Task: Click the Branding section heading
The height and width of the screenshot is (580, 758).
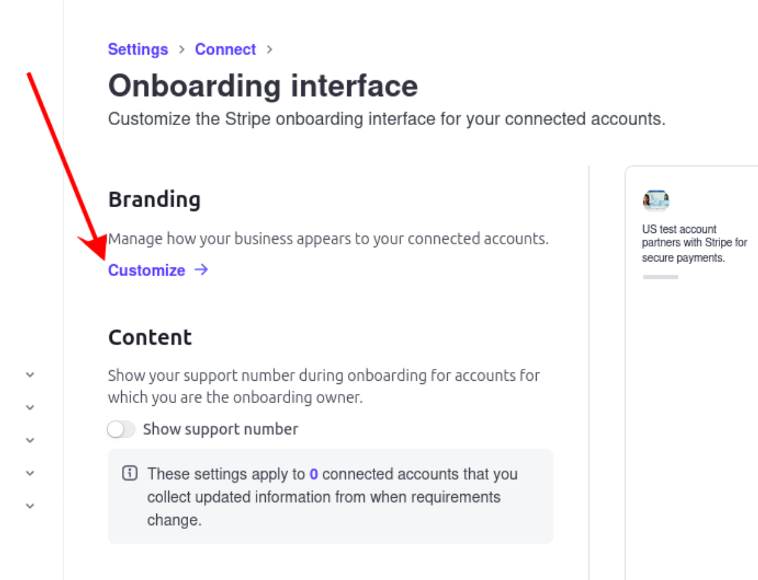Action: tap(154, 200)
